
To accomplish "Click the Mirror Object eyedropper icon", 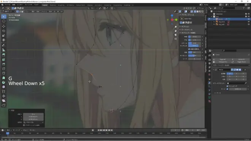I will [246, 83].
